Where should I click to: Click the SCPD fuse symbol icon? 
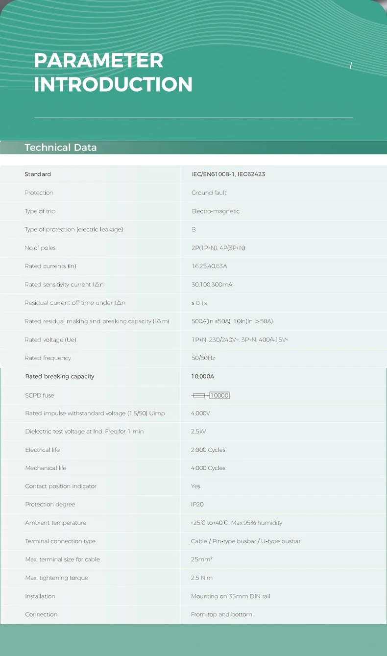click(x=210, y=395)
